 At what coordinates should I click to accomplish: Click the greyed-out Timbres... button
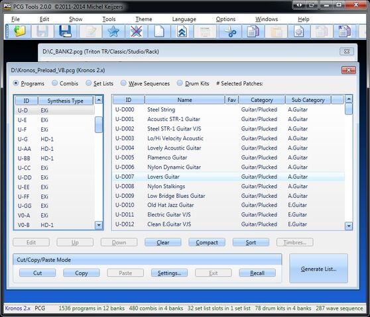tap(294, 242)
